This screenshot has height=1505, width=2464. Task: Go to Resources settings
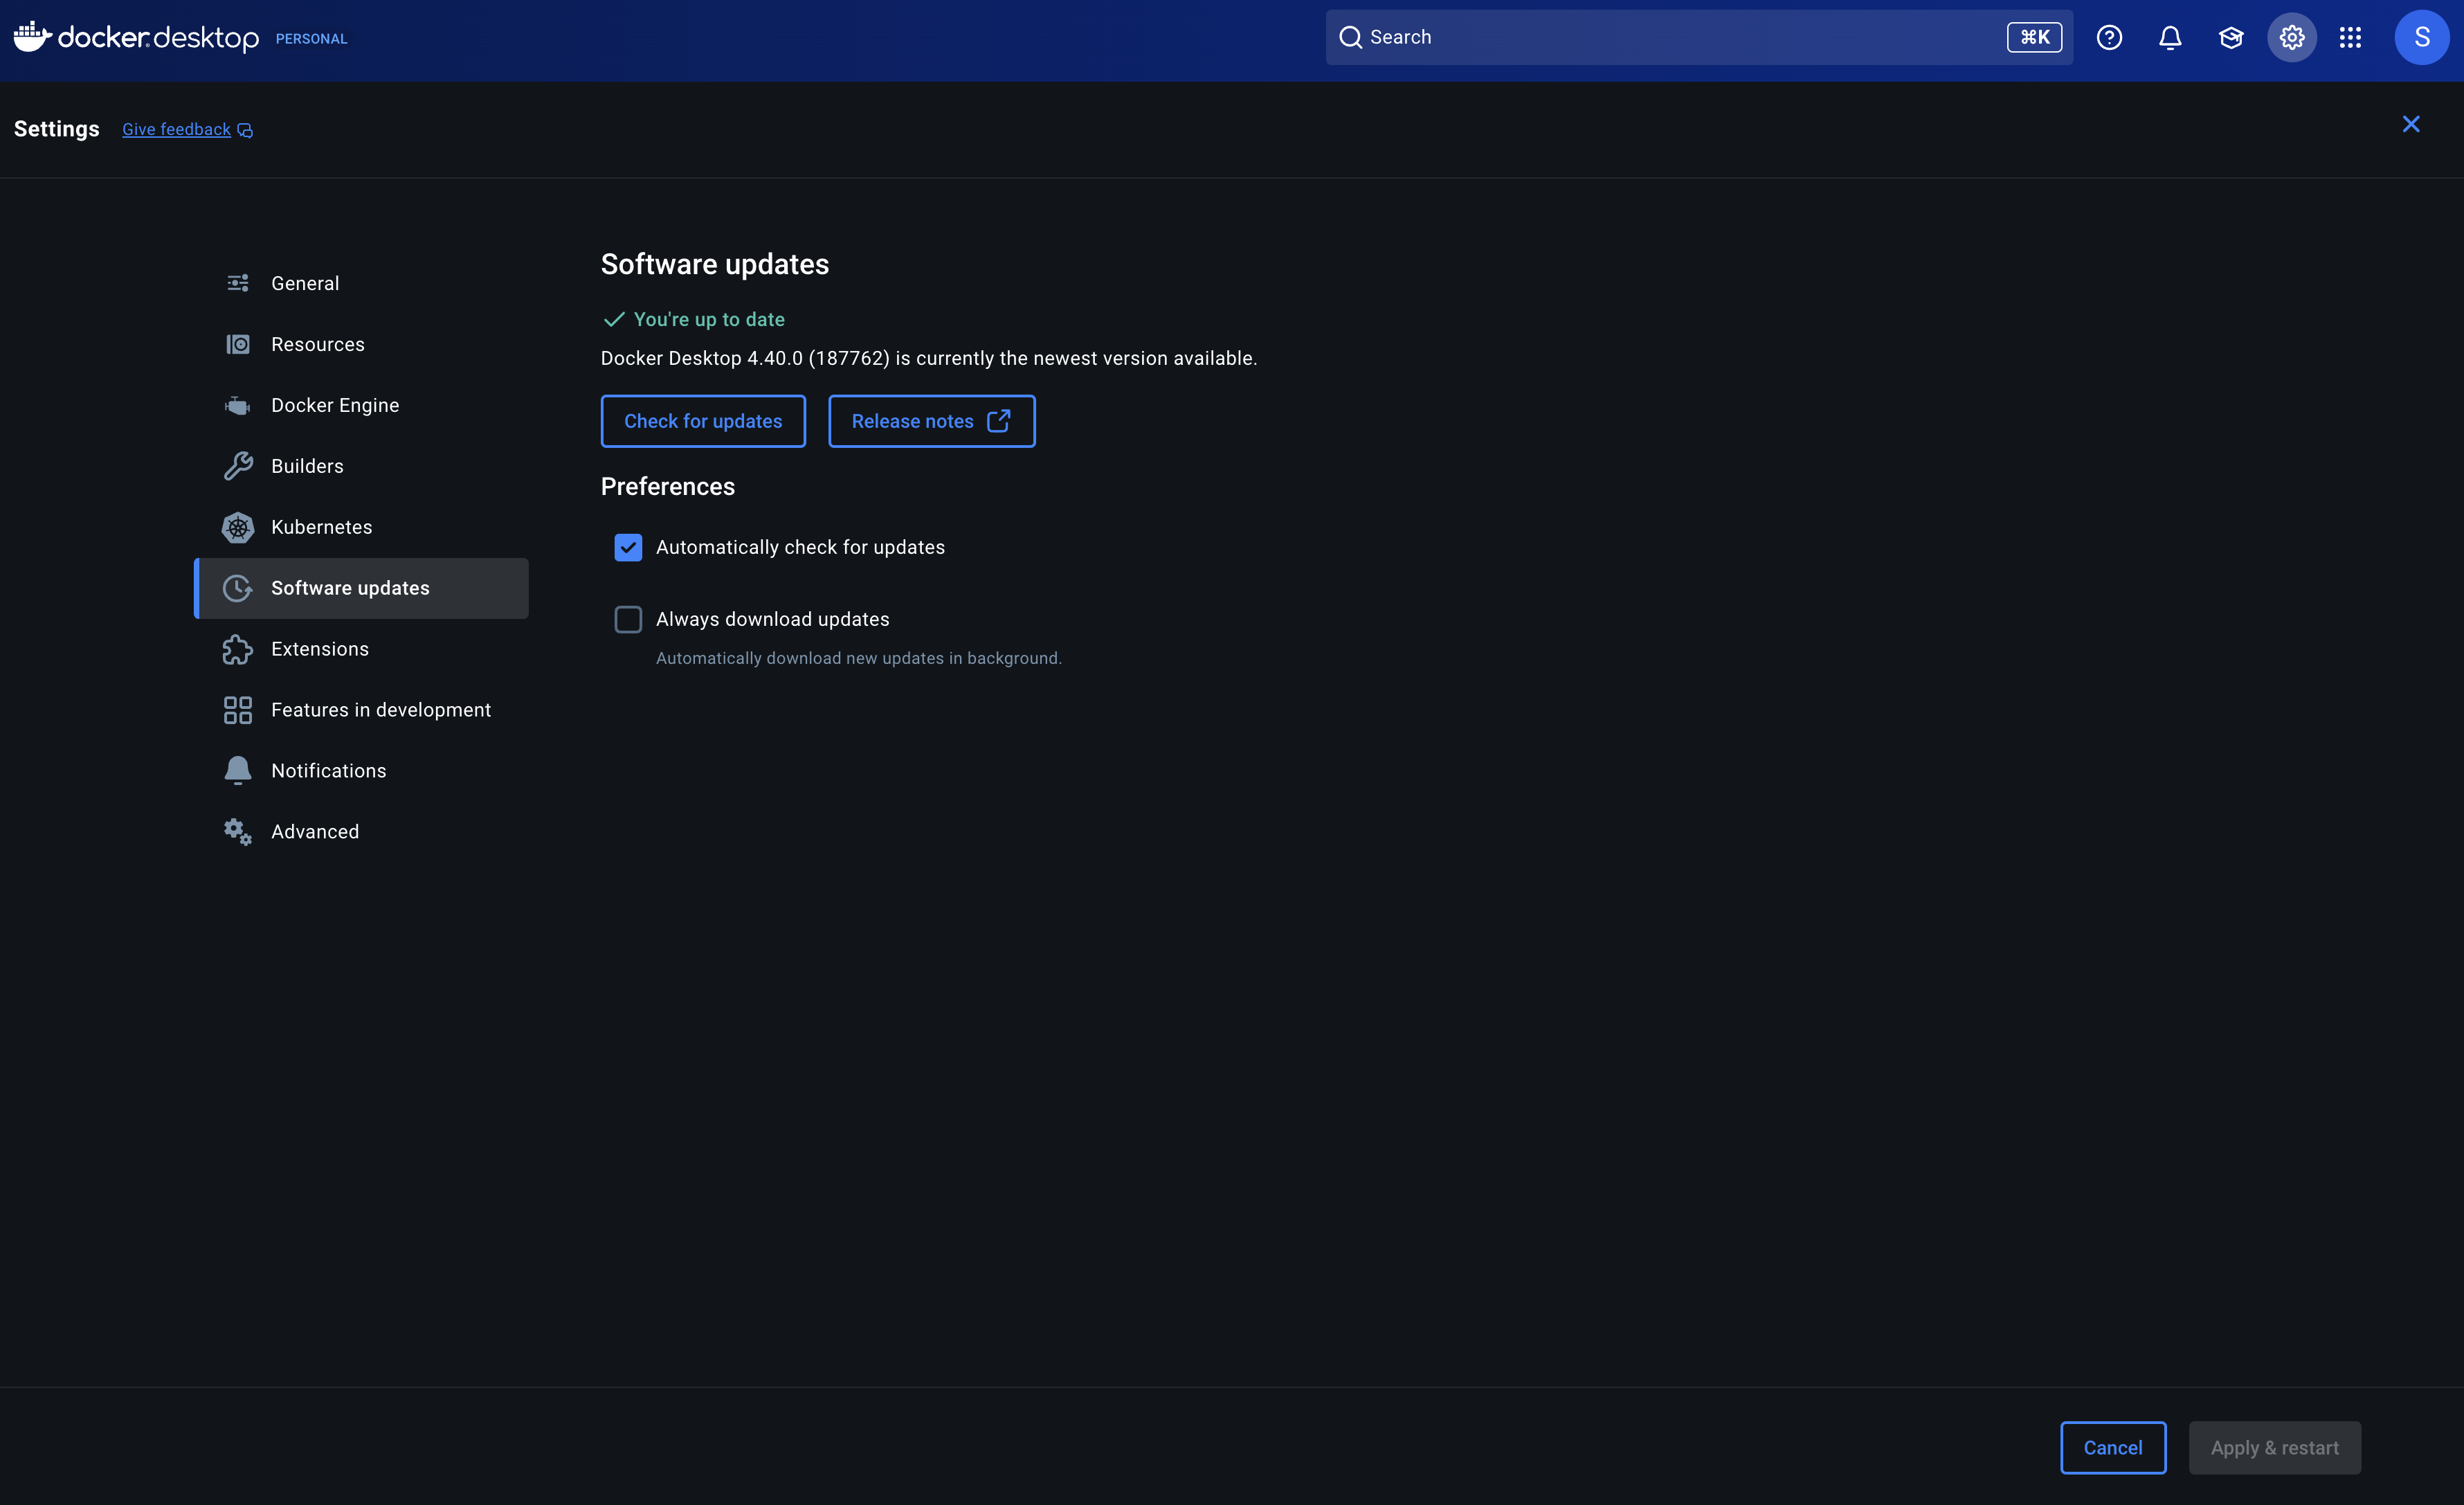(x=362, y=344)
